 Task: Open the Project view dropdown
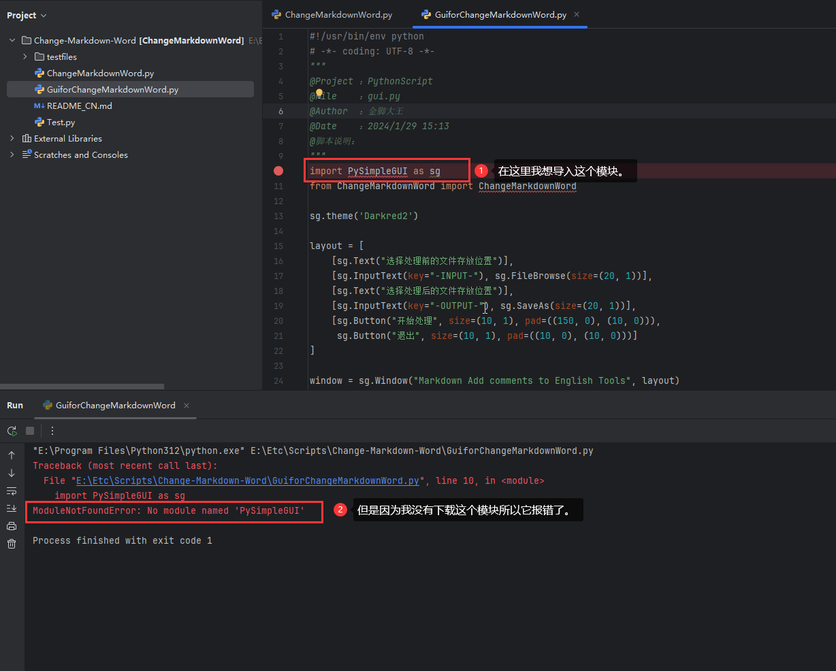click(27, 15)
